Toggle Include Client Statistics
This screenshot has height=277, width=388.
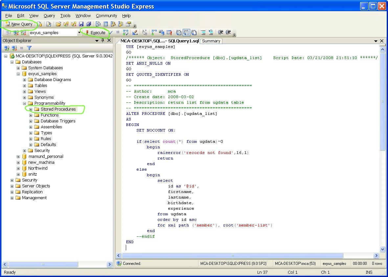coord(162,32)
